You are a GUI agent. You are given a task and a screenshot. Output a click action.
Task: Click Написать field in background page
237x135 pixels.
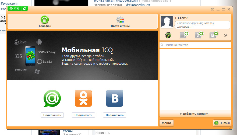pos(145,132)
